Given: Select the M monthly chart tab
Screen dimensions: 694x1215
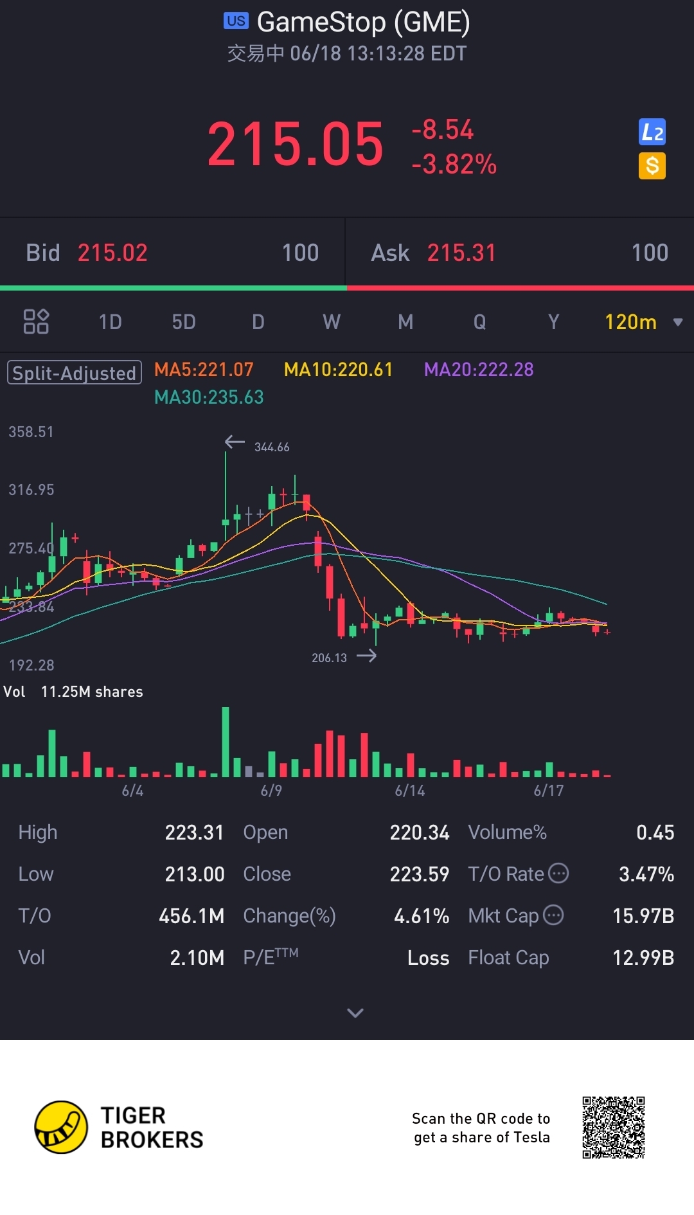Looking at the screenshot, I should 405,321.
